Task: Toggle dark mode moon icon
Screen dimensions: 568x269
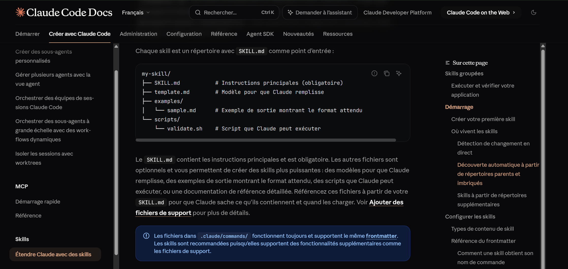Action: [534, 12]
